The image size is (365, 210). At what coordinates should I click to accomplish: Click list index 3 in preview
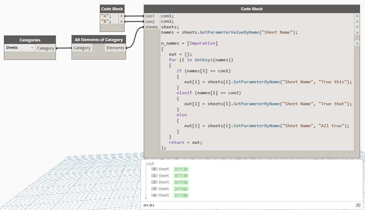[154, 189]
